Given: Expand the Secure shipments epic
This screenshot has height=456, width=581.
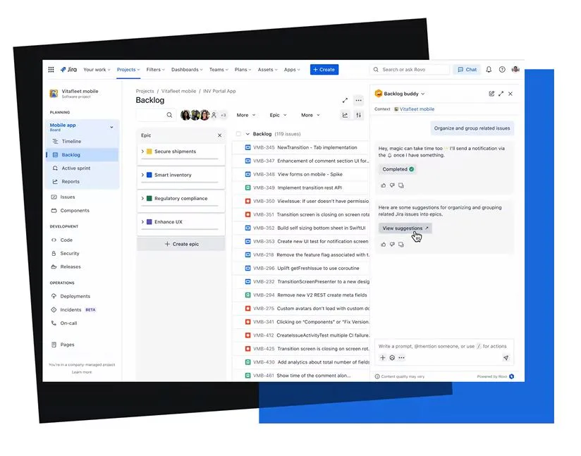Looking at the screenshot, I should [142, 152].
